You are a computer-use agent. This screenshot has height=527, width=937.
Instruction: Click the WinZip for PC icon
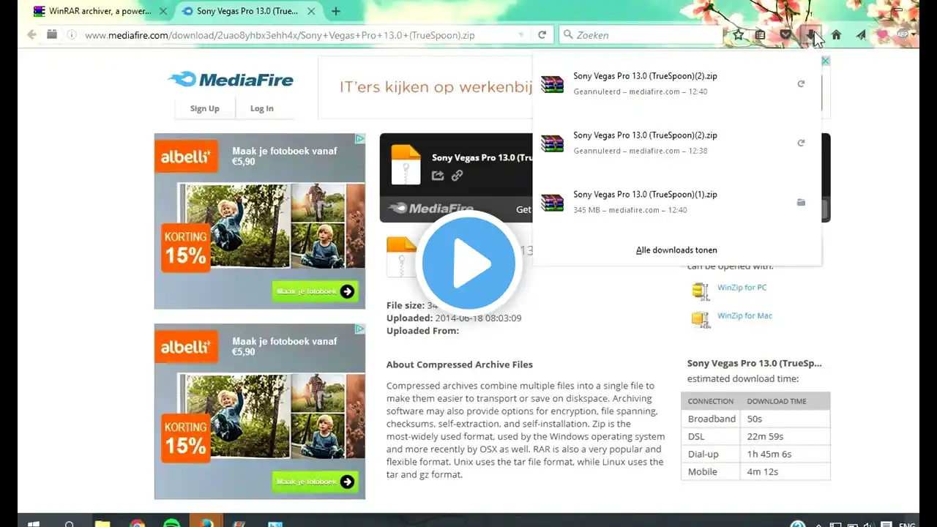point(701,291)
